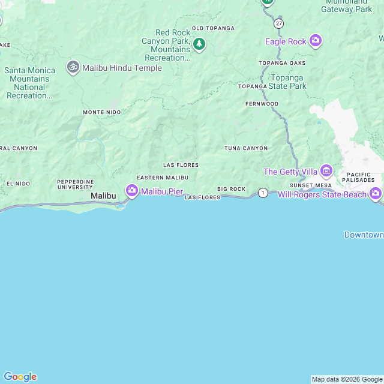Click the Will Rogers State Beach pin

[x=376, y=194]
